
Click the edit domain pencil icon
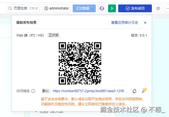click(x=144, y=90)
